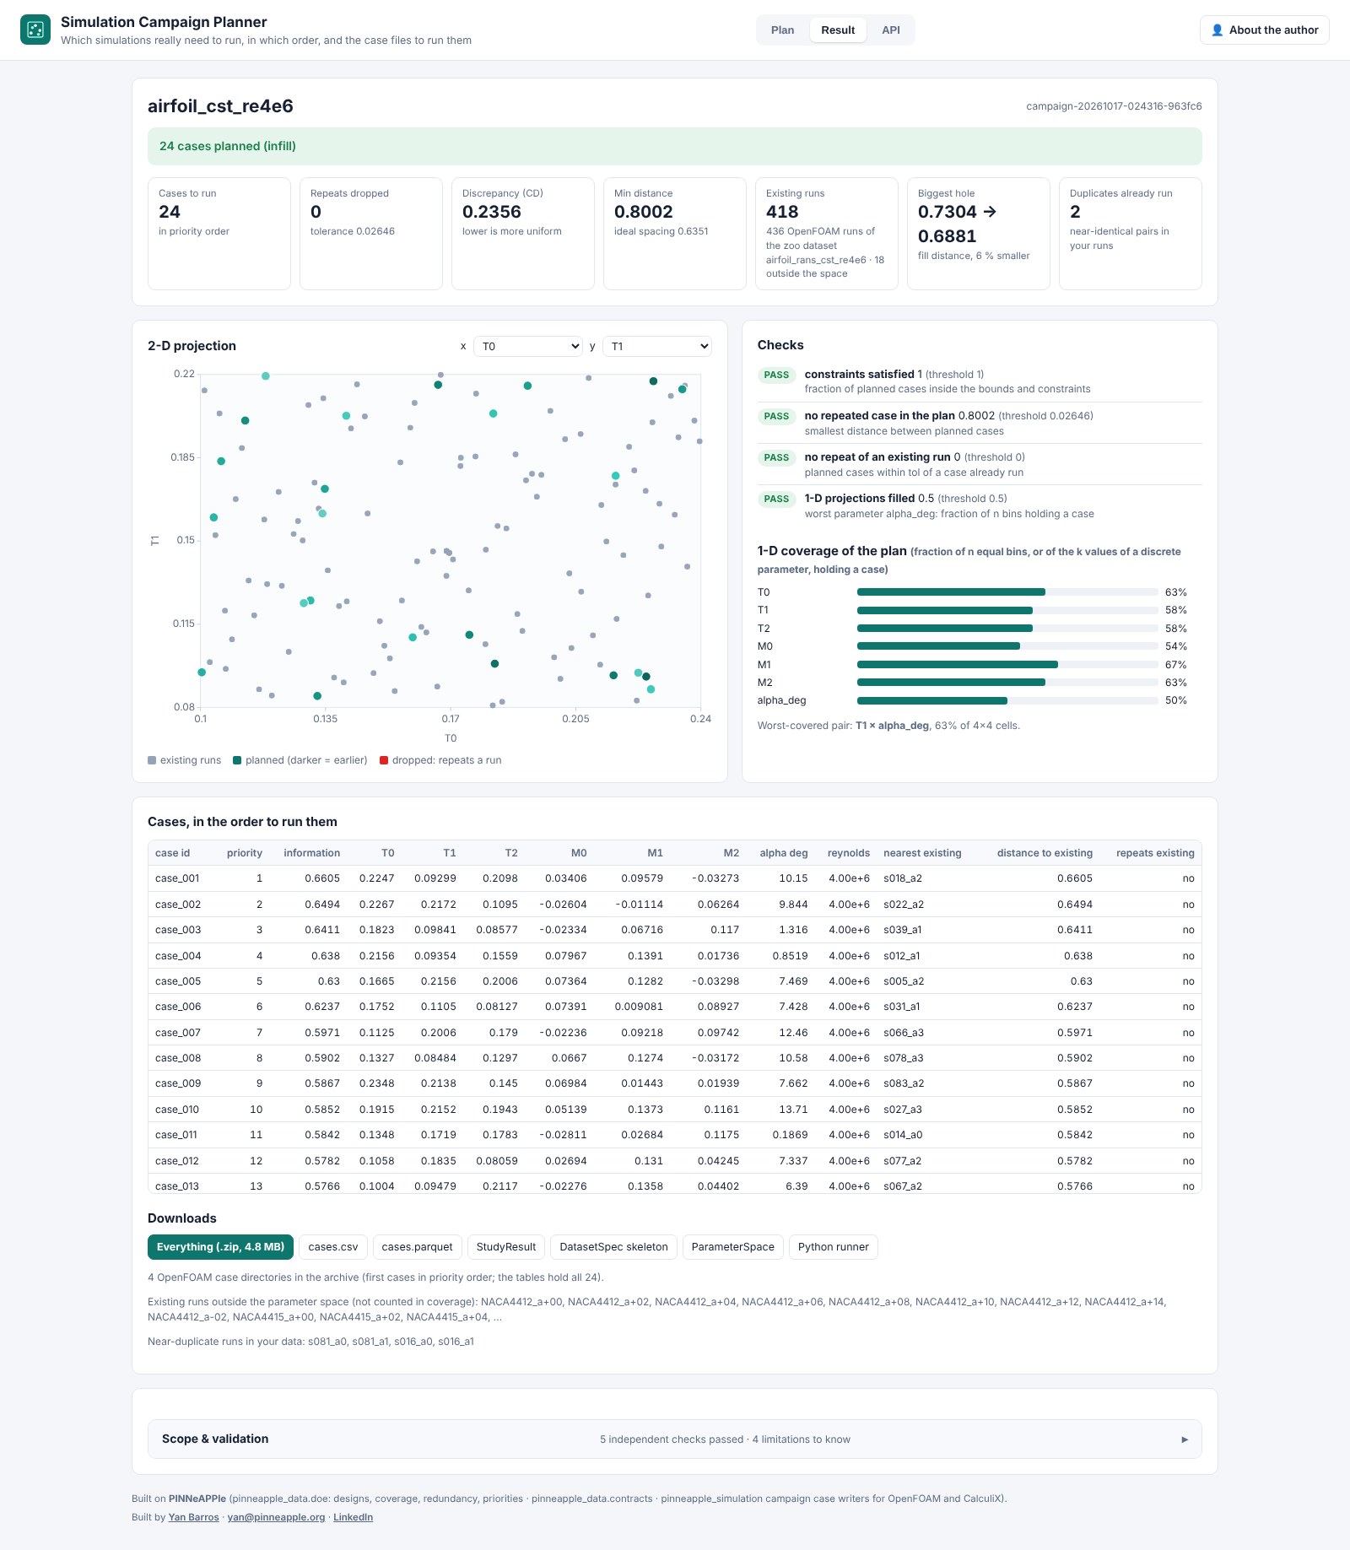Click the PASS badge for 1-D projections filled
Image resolution: width=1350 pixels, height=1550 pixels.
click(x=776, y=500)
